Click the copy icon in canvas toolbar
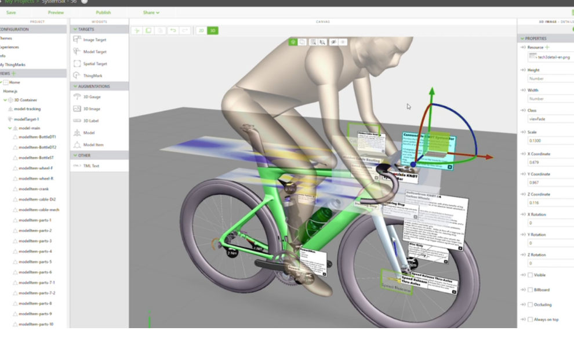 [148, 30]
